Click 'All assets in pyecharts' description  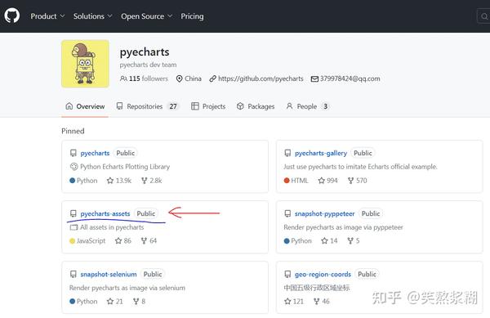coord(112,227)
